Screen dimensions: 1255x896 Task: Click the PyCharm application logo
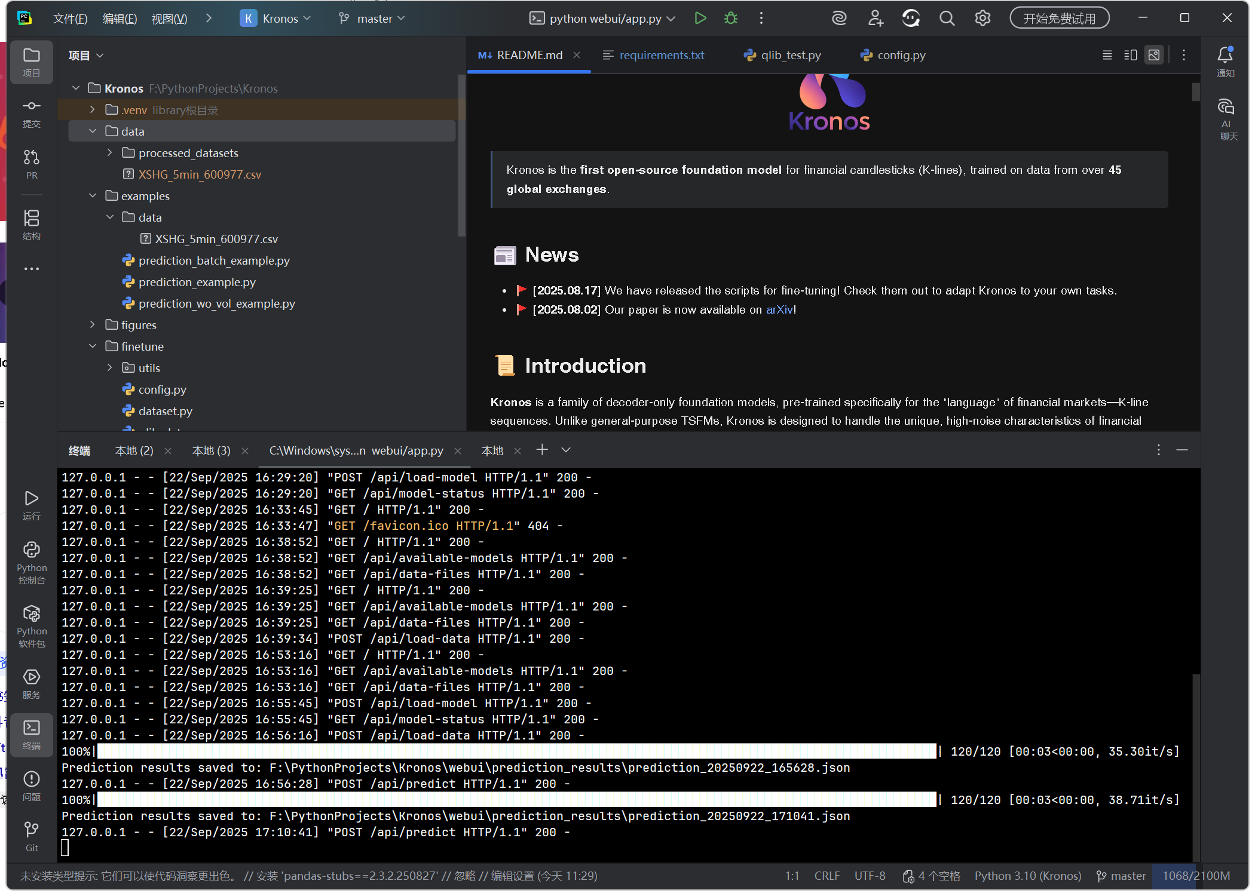tap(25, 18)
